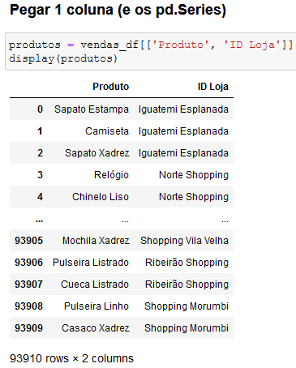Click the '93910 rows × 2 columns' summary
Image resolution: width=296 pixels, height=368 pixels.
(x=71, y=358)
